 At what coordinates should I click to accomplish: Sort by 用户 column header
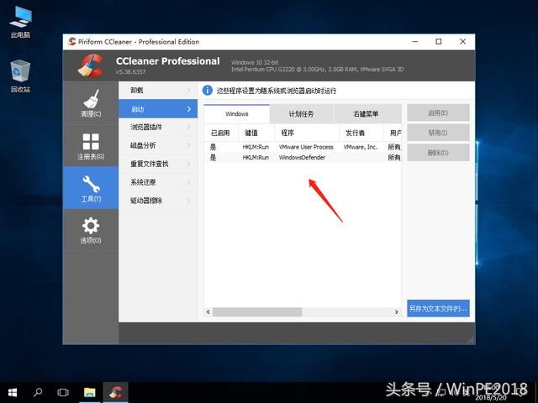(x=393, y=133)
